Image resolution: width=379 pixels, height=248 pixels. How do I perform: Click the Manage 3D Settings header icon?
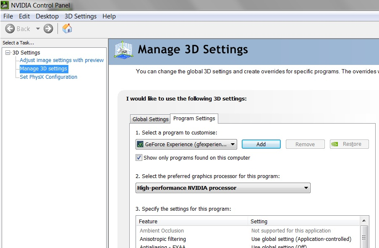coord(123,50)
